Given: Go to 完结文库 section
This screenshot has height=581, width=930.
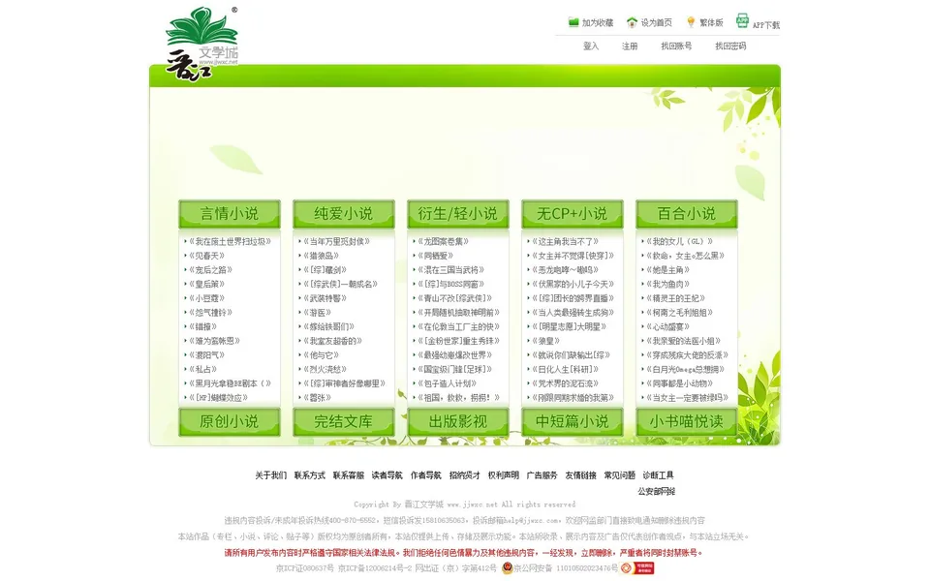Looking at the screenshot, I should (x=344, y=421).
